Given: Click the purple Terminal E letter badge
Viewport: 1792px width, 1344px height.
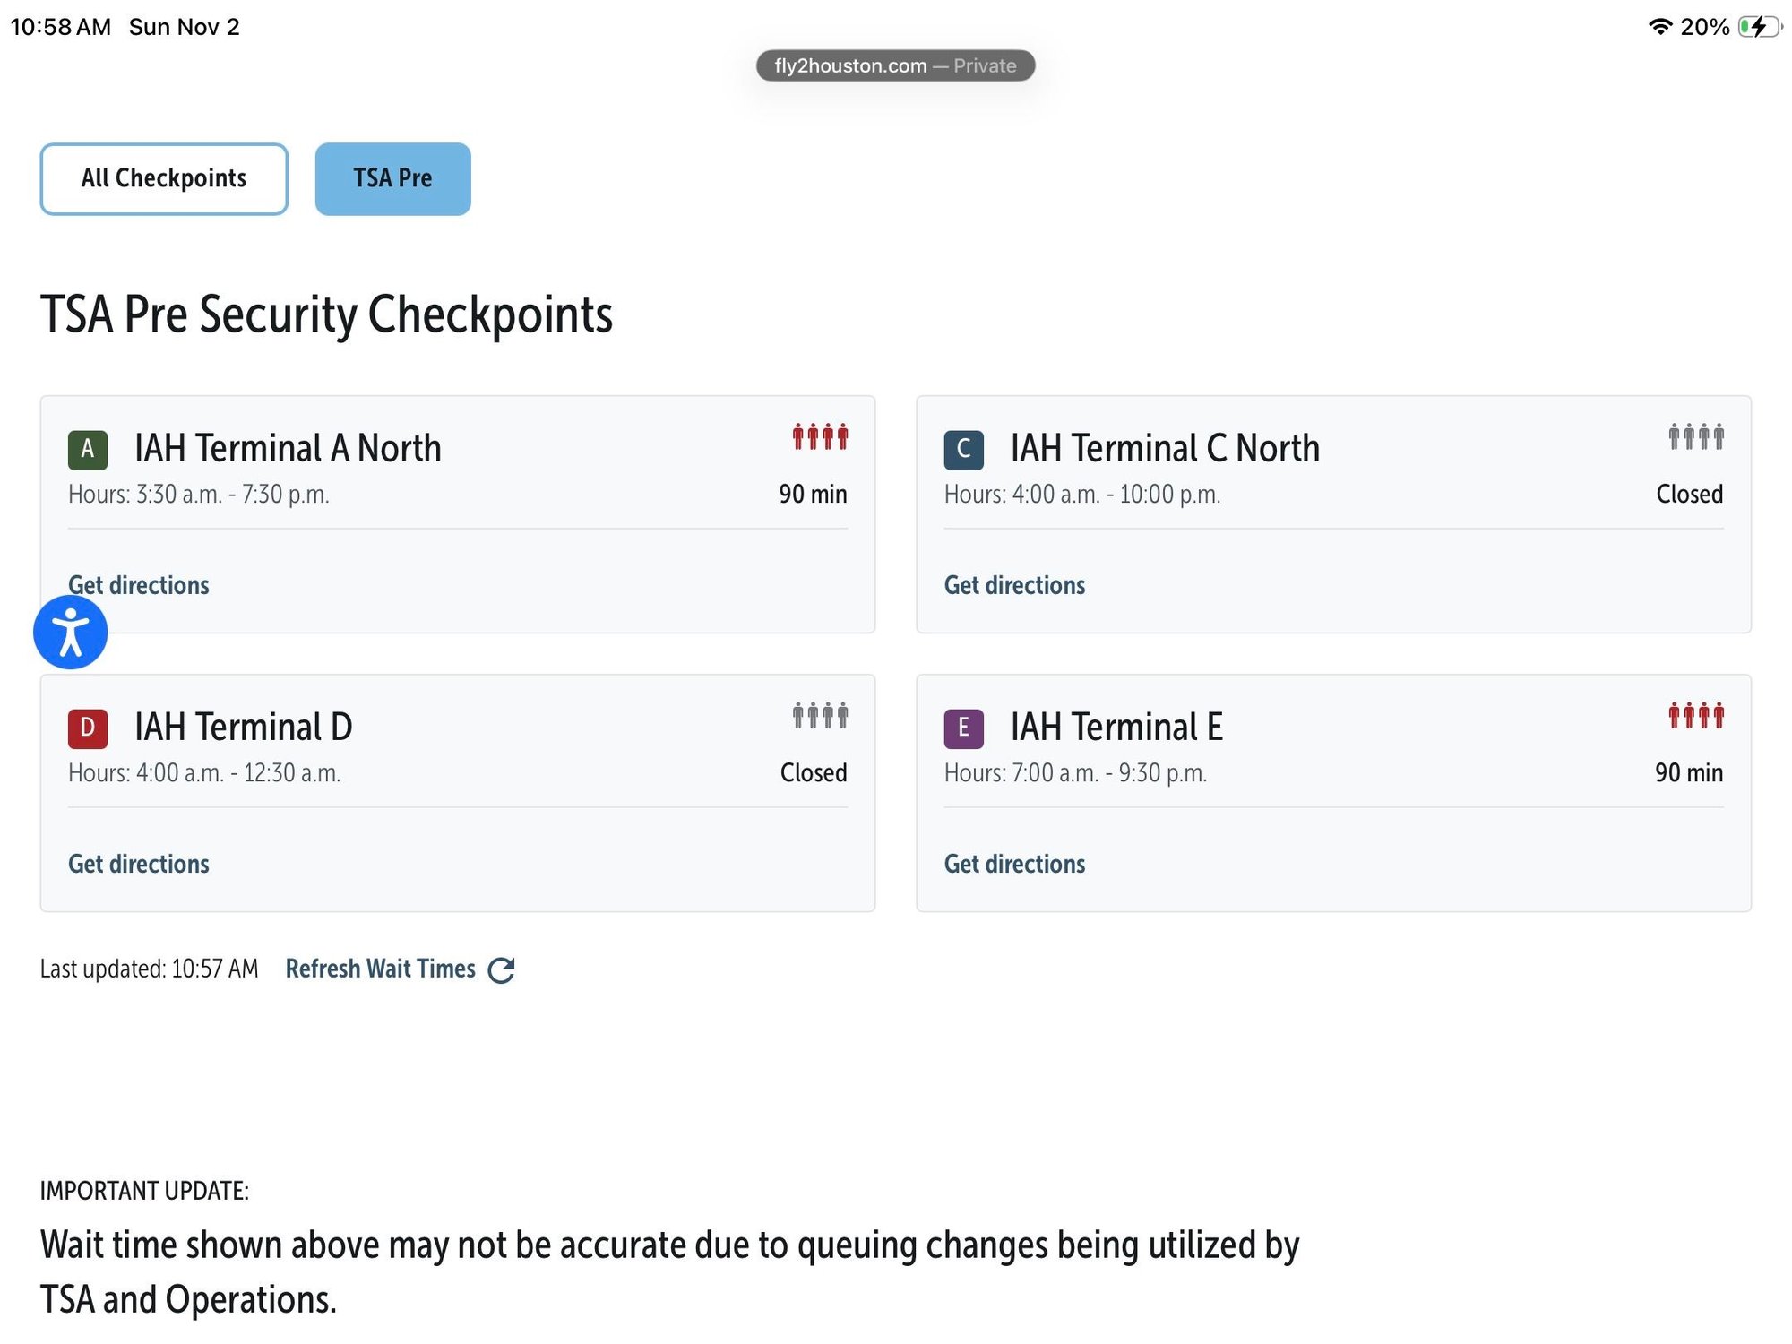Looking at the screenshot, I should point(963,728).
